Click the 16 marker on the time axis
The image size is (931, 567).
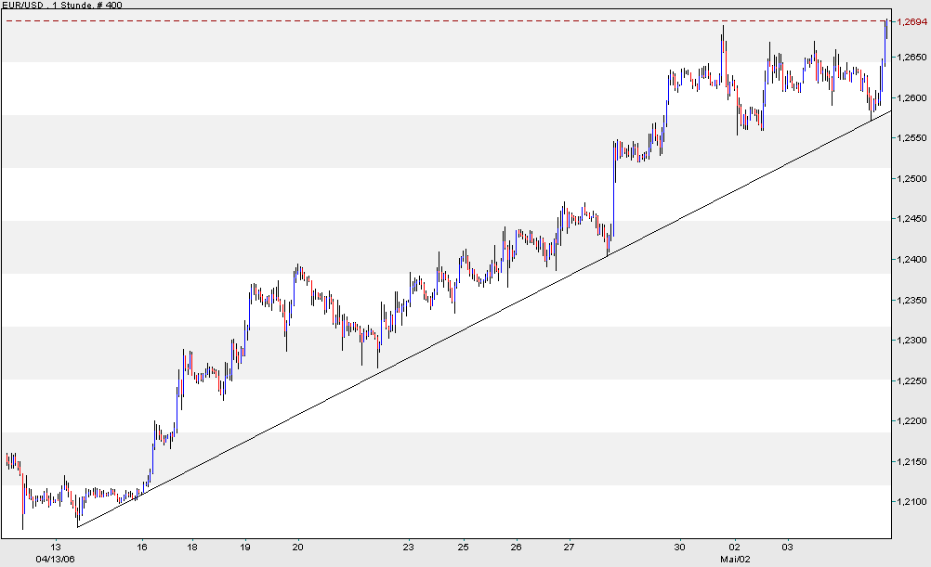[143, 546]
